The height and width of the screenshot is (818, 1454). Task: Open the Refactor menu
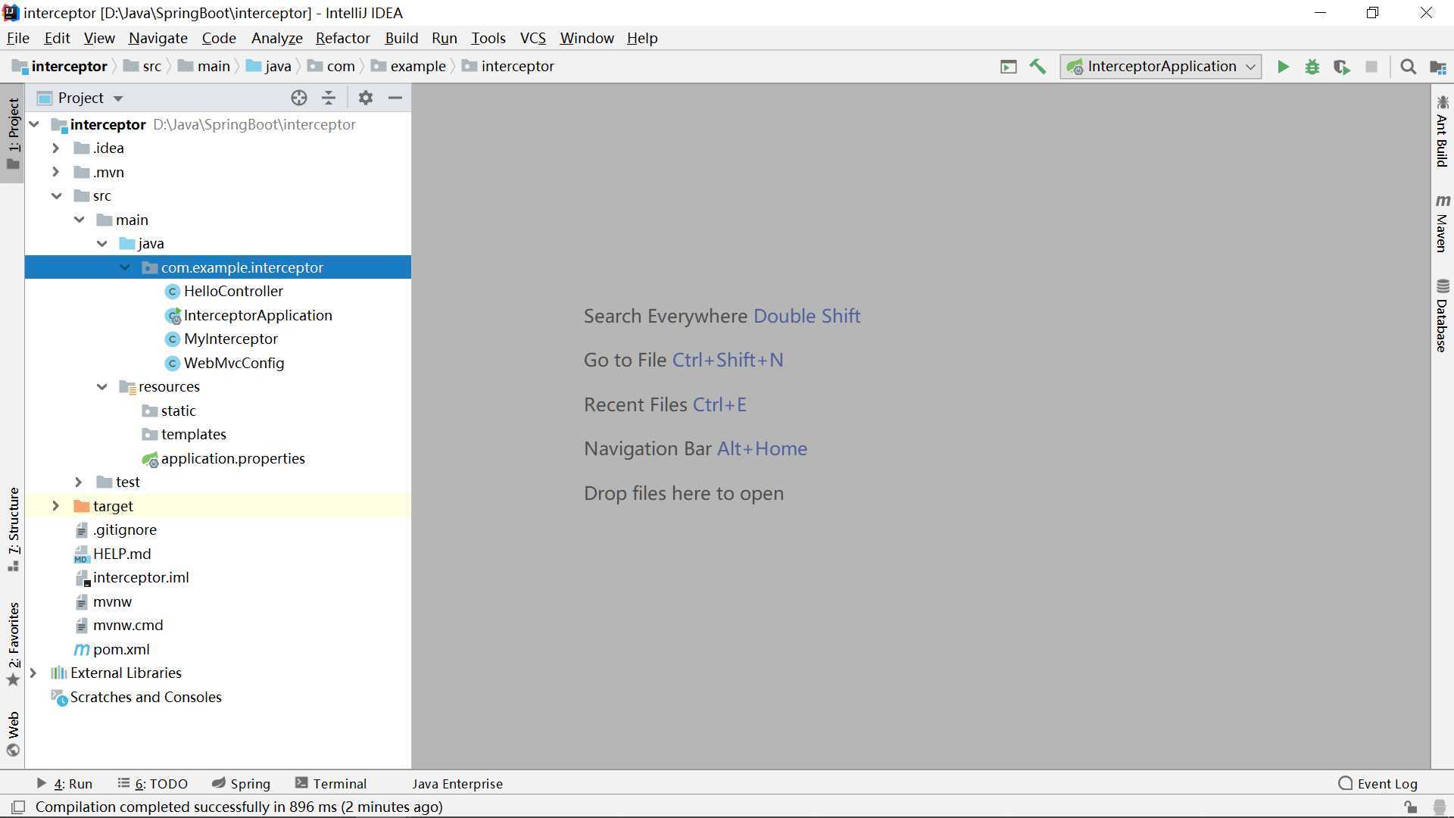[342, 38]
